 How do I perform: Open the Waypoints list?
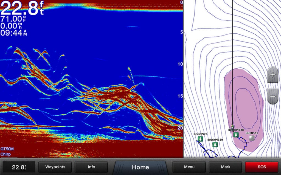[x=55, y=167]
